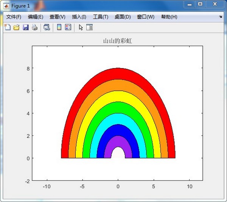227x202 pixels.
Task: Open the 窗口(W) menu
Action: pyautogui.click(x=146, y=17)
